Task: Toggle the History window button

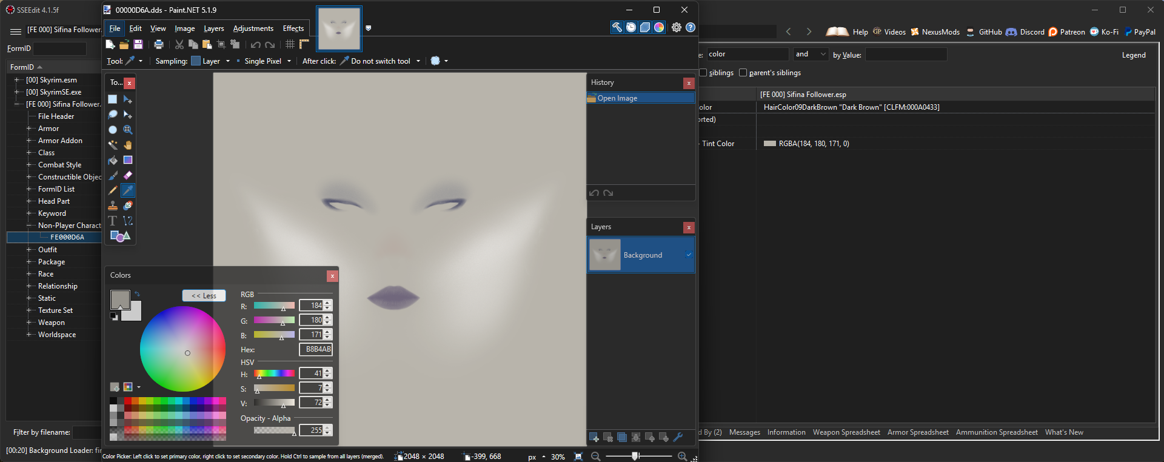Action: point(631,27)
